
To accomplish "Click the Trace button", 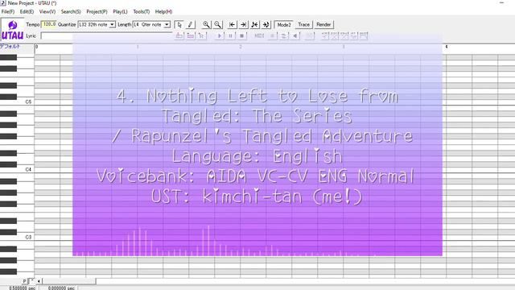I will tap(304, 25).
